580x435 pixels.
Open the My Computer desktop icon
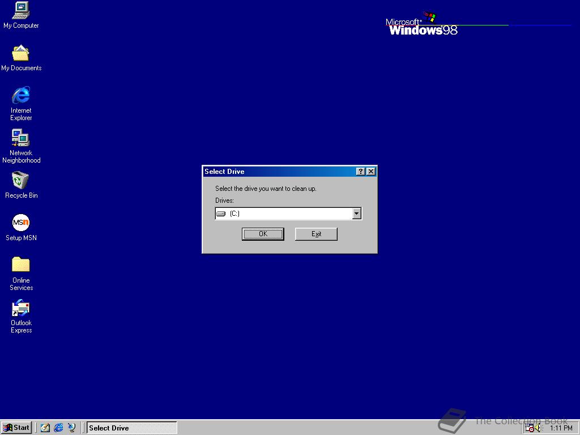(x=21, y=15)
